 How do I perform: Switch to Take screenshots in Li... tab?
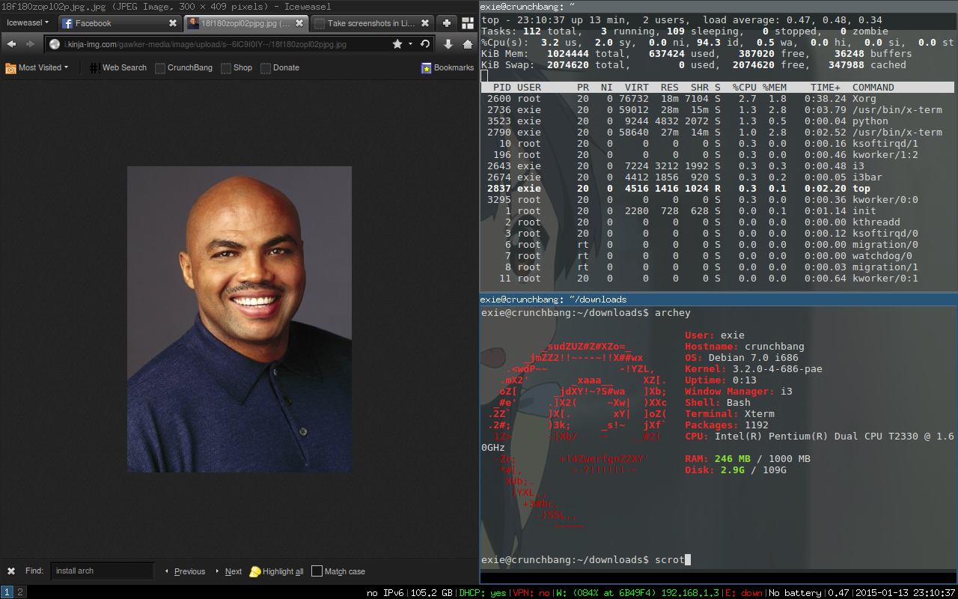(x=367, y=23)
